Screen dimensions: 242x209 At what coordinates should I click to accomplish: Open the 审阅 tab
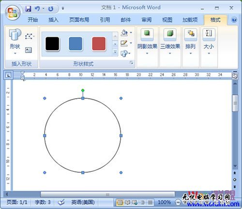point(147,20)
